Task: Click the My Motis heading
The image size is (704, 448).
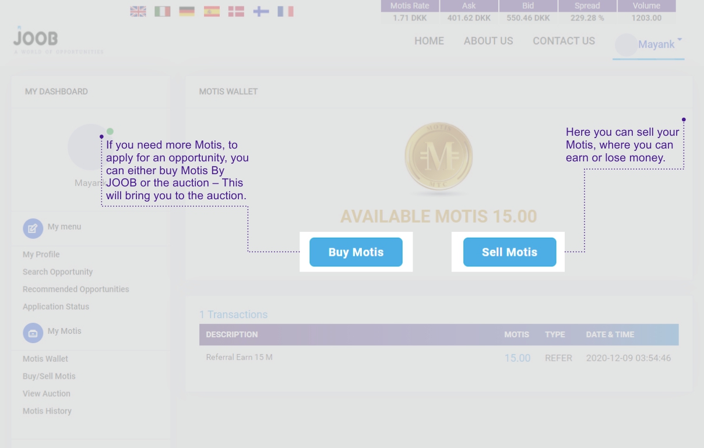Action: pos(65,331)
